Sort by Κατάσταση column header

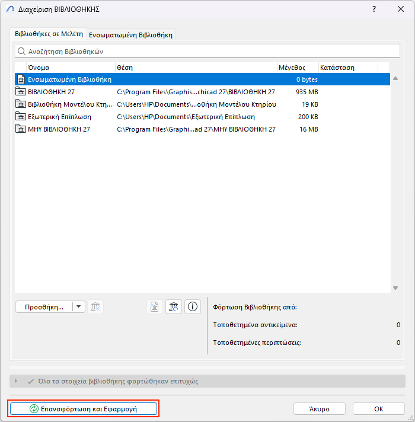pyautogui.click(x=348, y=68)
